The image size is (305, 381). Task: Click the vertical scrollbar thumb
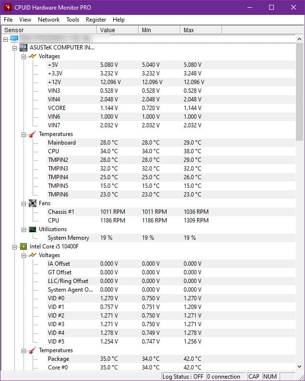pos(299,92)
